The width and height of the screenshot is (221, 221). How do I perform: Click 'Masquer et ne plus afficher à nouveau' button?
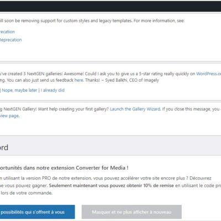(131, 212)
